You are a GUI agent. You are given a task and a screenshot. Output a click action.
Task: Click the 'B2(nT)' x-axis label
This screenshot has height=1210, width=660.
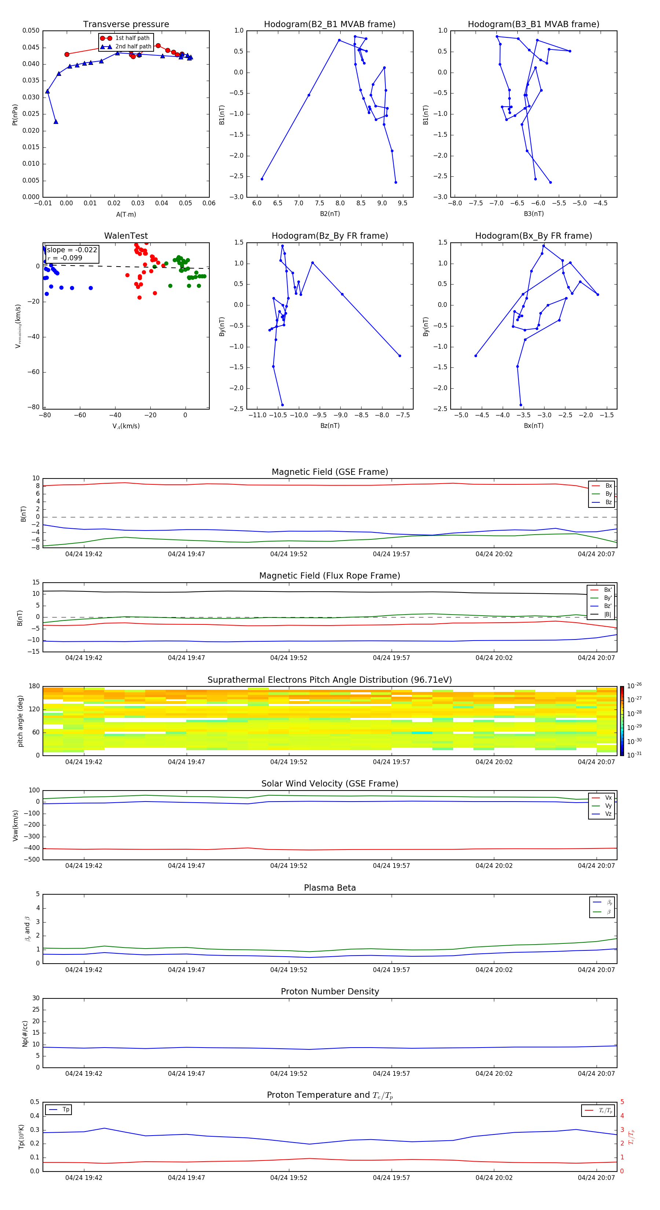[330, 214]
